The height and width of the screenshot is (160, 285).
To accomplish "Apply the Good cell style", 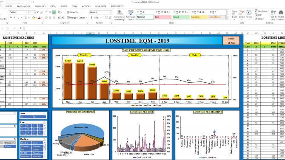I will (181, 17).
